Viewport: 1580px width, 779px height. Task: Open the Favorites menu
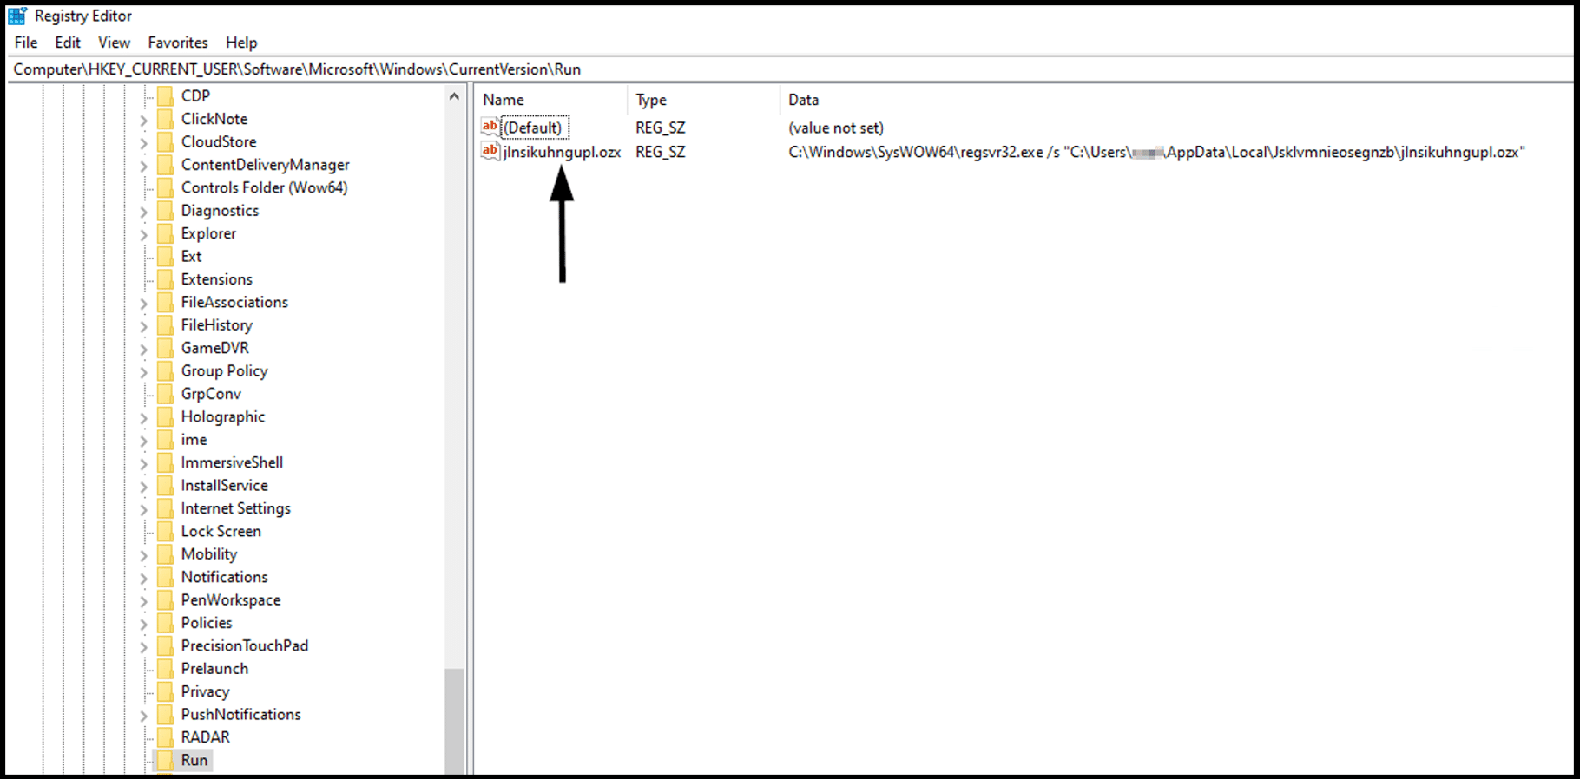click(x=178, y=43)
